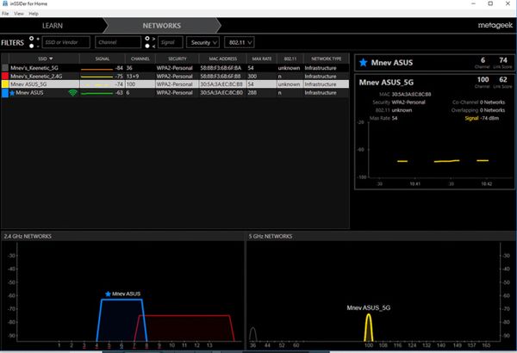Viewport: 517px width, 353px height.
Task: Click the large blue star in the Mnev ASUS detail header
Action: (363, 62)
